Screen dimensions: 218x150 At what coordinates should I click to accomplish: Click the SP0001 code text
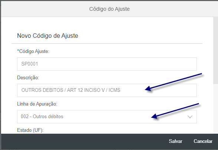coord(30,64)
